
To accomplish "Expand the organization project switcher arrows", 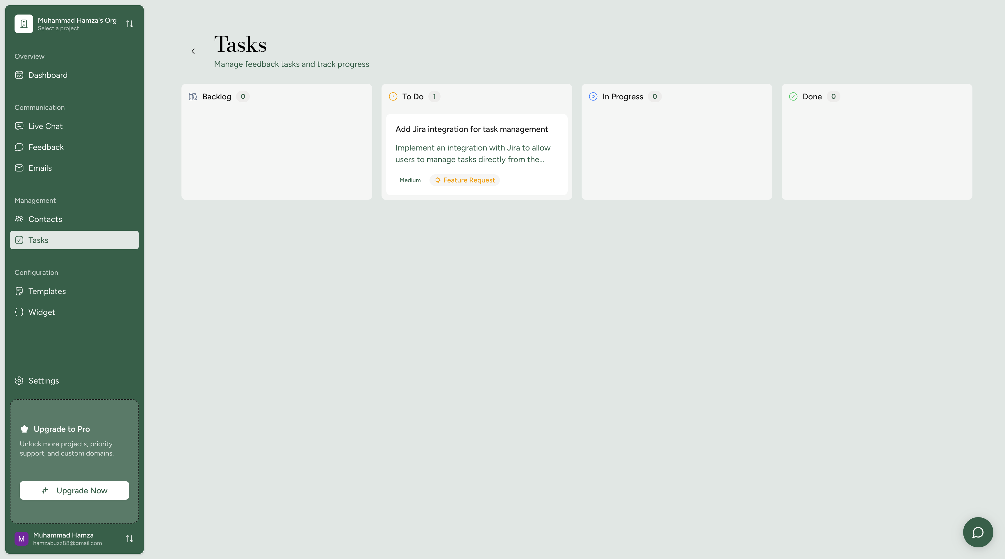I will (x=129, y=24).
